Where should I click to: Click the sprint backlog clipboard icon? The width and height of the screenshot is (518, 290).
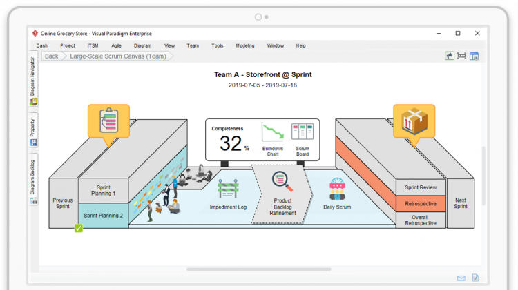tap(108, 120)
